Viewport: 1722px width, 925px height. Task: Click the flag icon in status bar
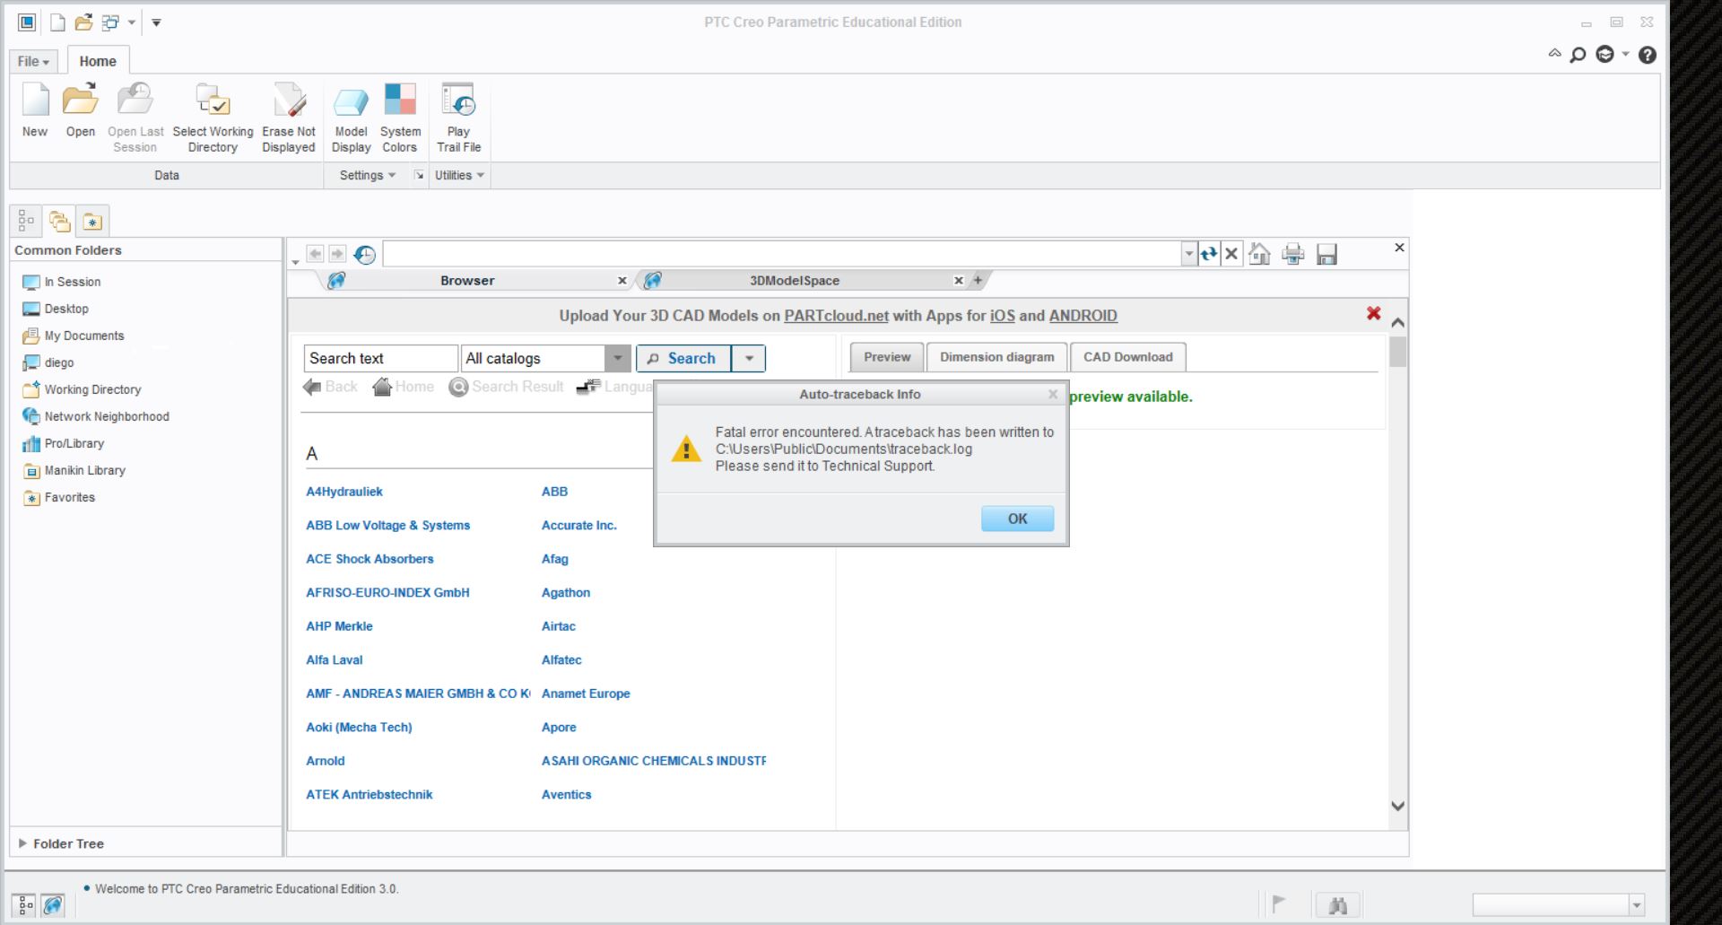pyautogui.click(x=1279, y=903)
